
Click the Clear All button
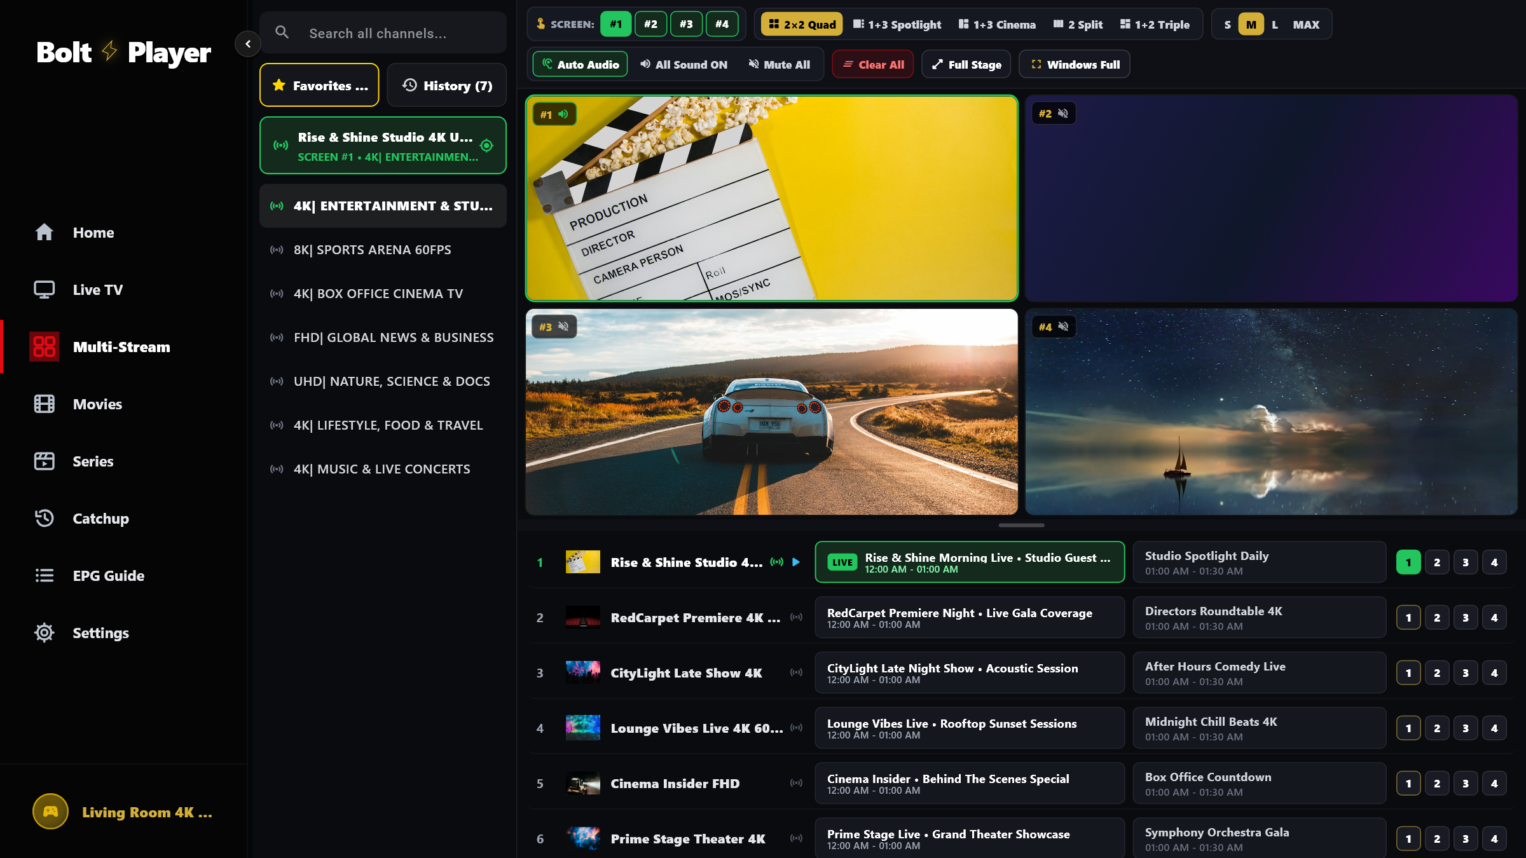[x=873, y=64]
